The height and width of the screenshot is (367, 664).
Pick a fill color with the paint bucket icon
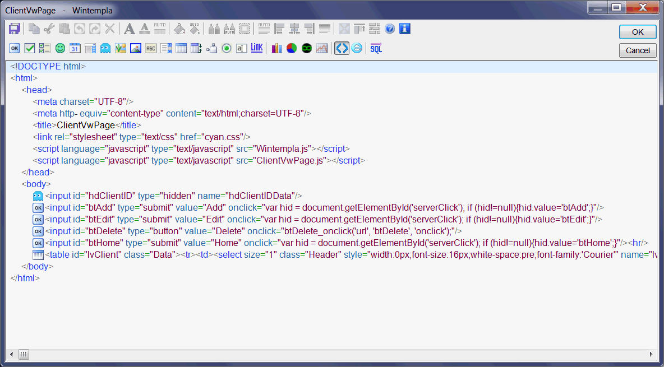point(179,29)
